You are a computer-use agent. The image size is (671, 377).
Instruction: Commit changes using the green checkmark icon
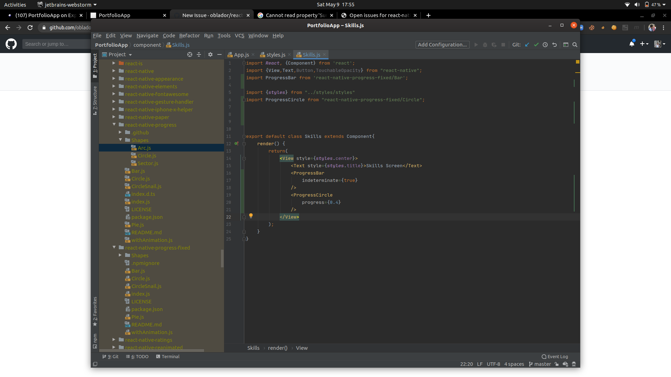point(536,45)
